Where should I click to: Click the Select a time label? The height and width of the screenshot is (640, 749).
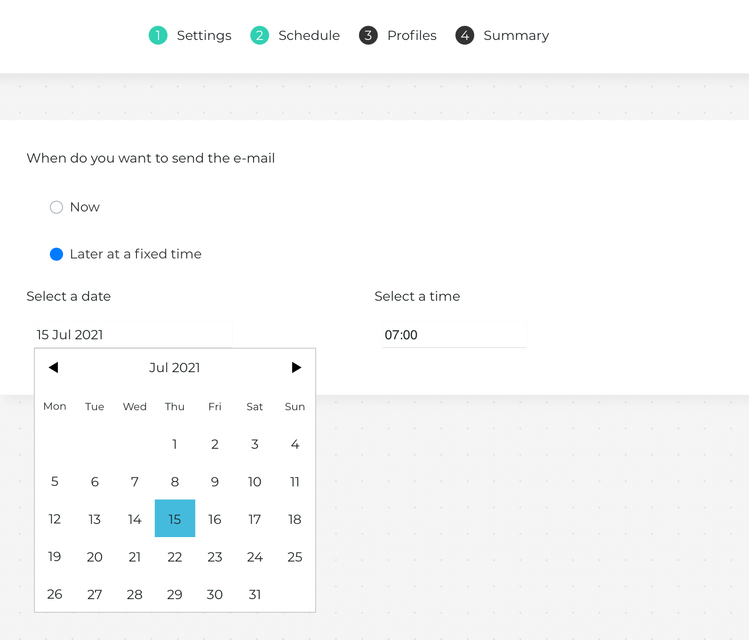pyautogui.click(x=417, y=297)
